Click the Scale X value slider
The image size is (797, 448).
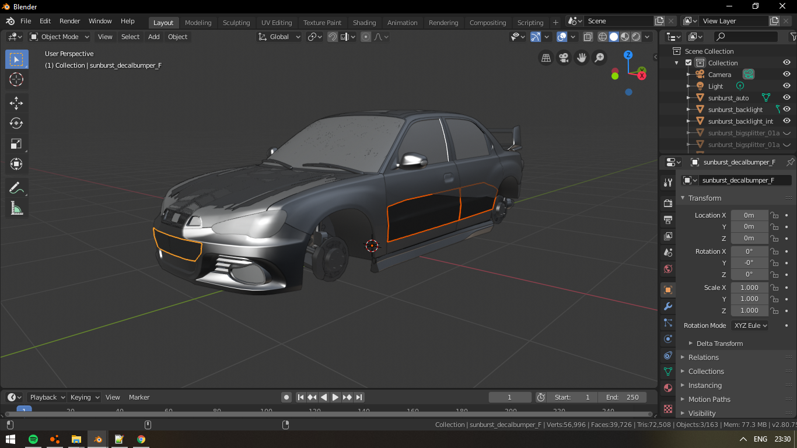click(x=749, y=288)
